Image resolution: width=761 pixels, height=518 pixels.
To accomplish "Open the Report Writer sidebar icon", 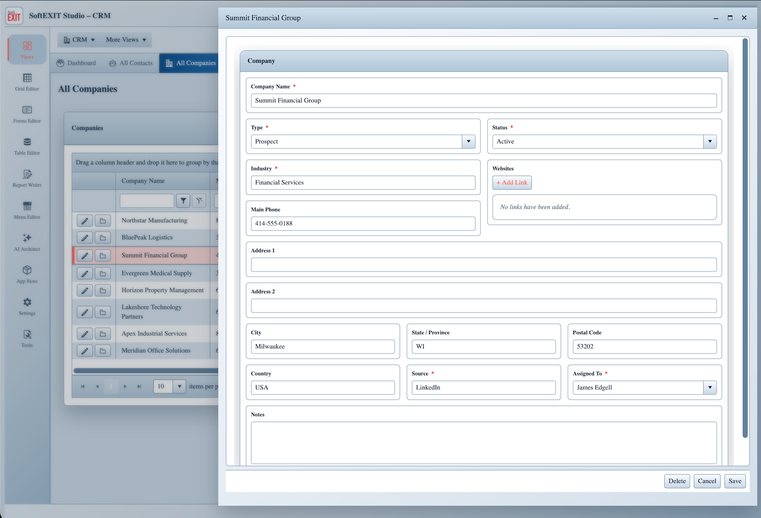I will 27,178.
